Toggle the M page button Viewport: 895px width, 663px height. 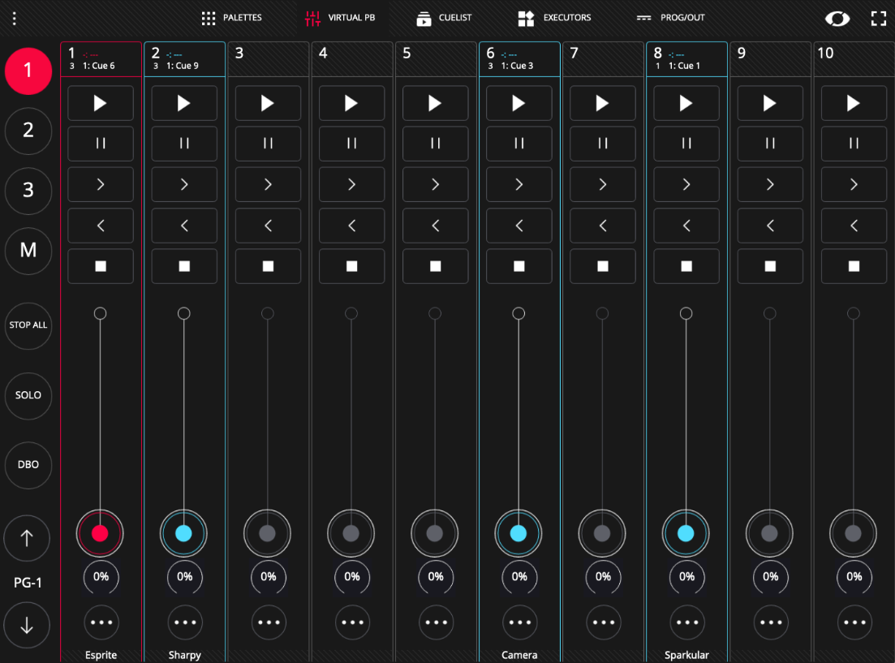[x=28, y=251]
